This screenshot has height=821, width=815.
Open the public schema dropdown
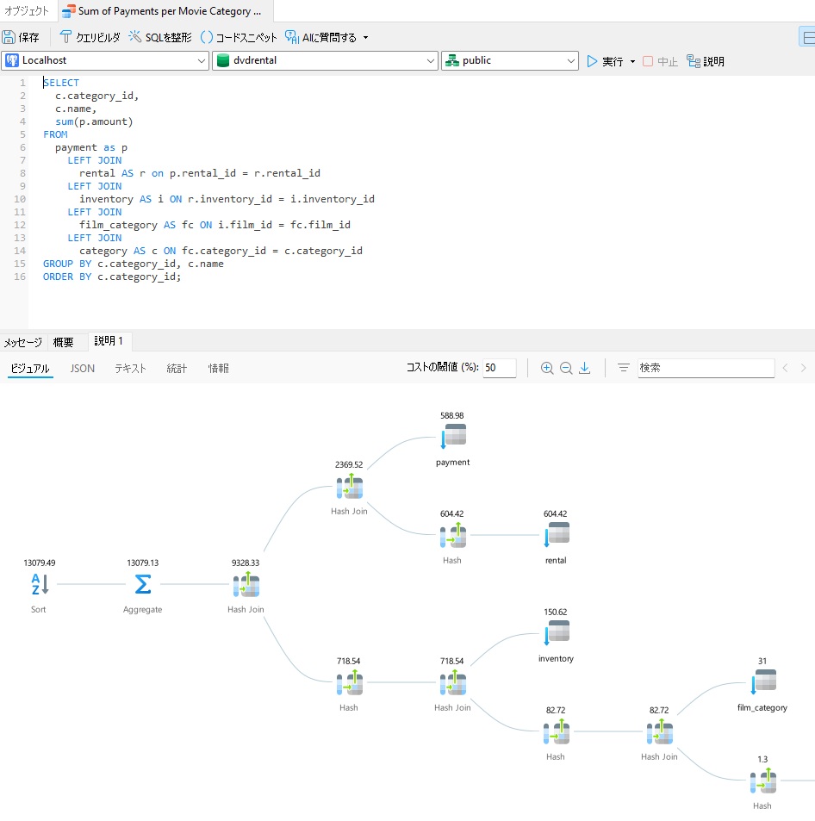(510, 61)
